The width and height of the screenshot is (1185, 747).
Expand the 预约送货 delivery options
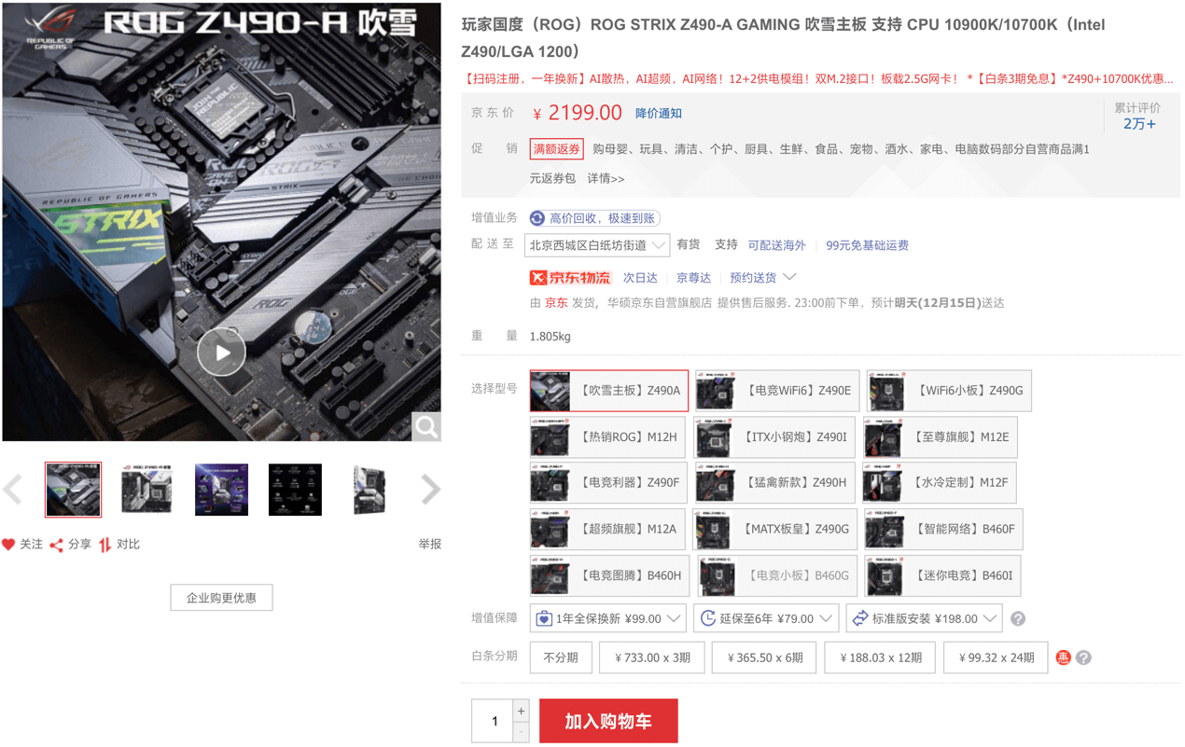point(762,278)
